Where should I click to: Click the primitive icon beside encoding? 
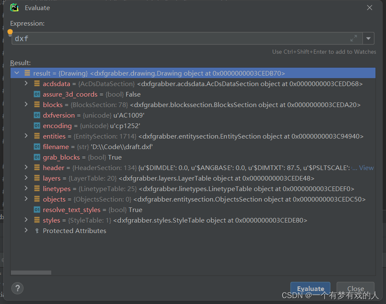(x=37, y=126)
